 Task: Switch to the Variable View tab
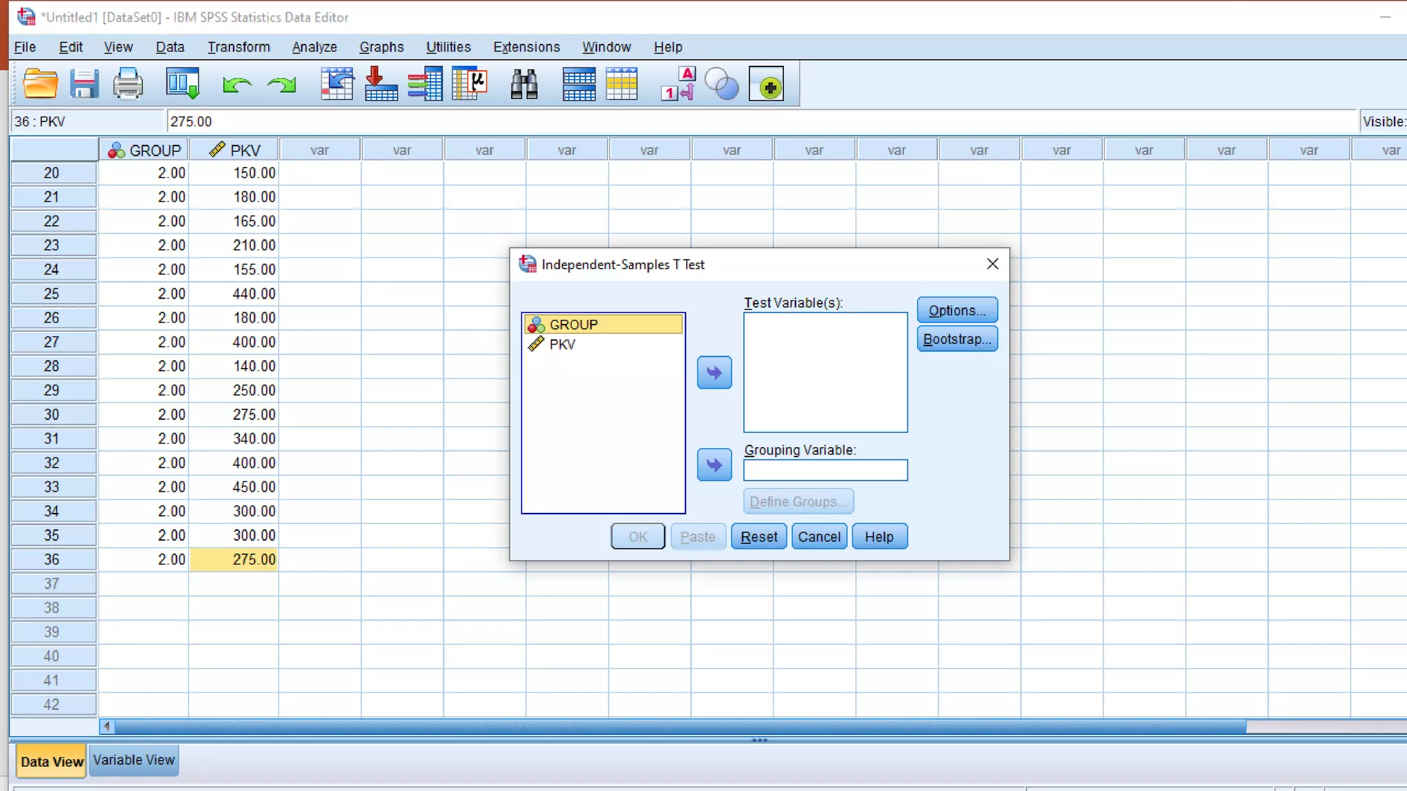point(134,760)
